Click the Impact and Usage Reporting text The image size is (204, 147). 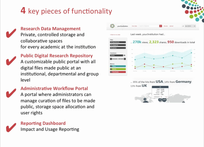click(50, 129)
